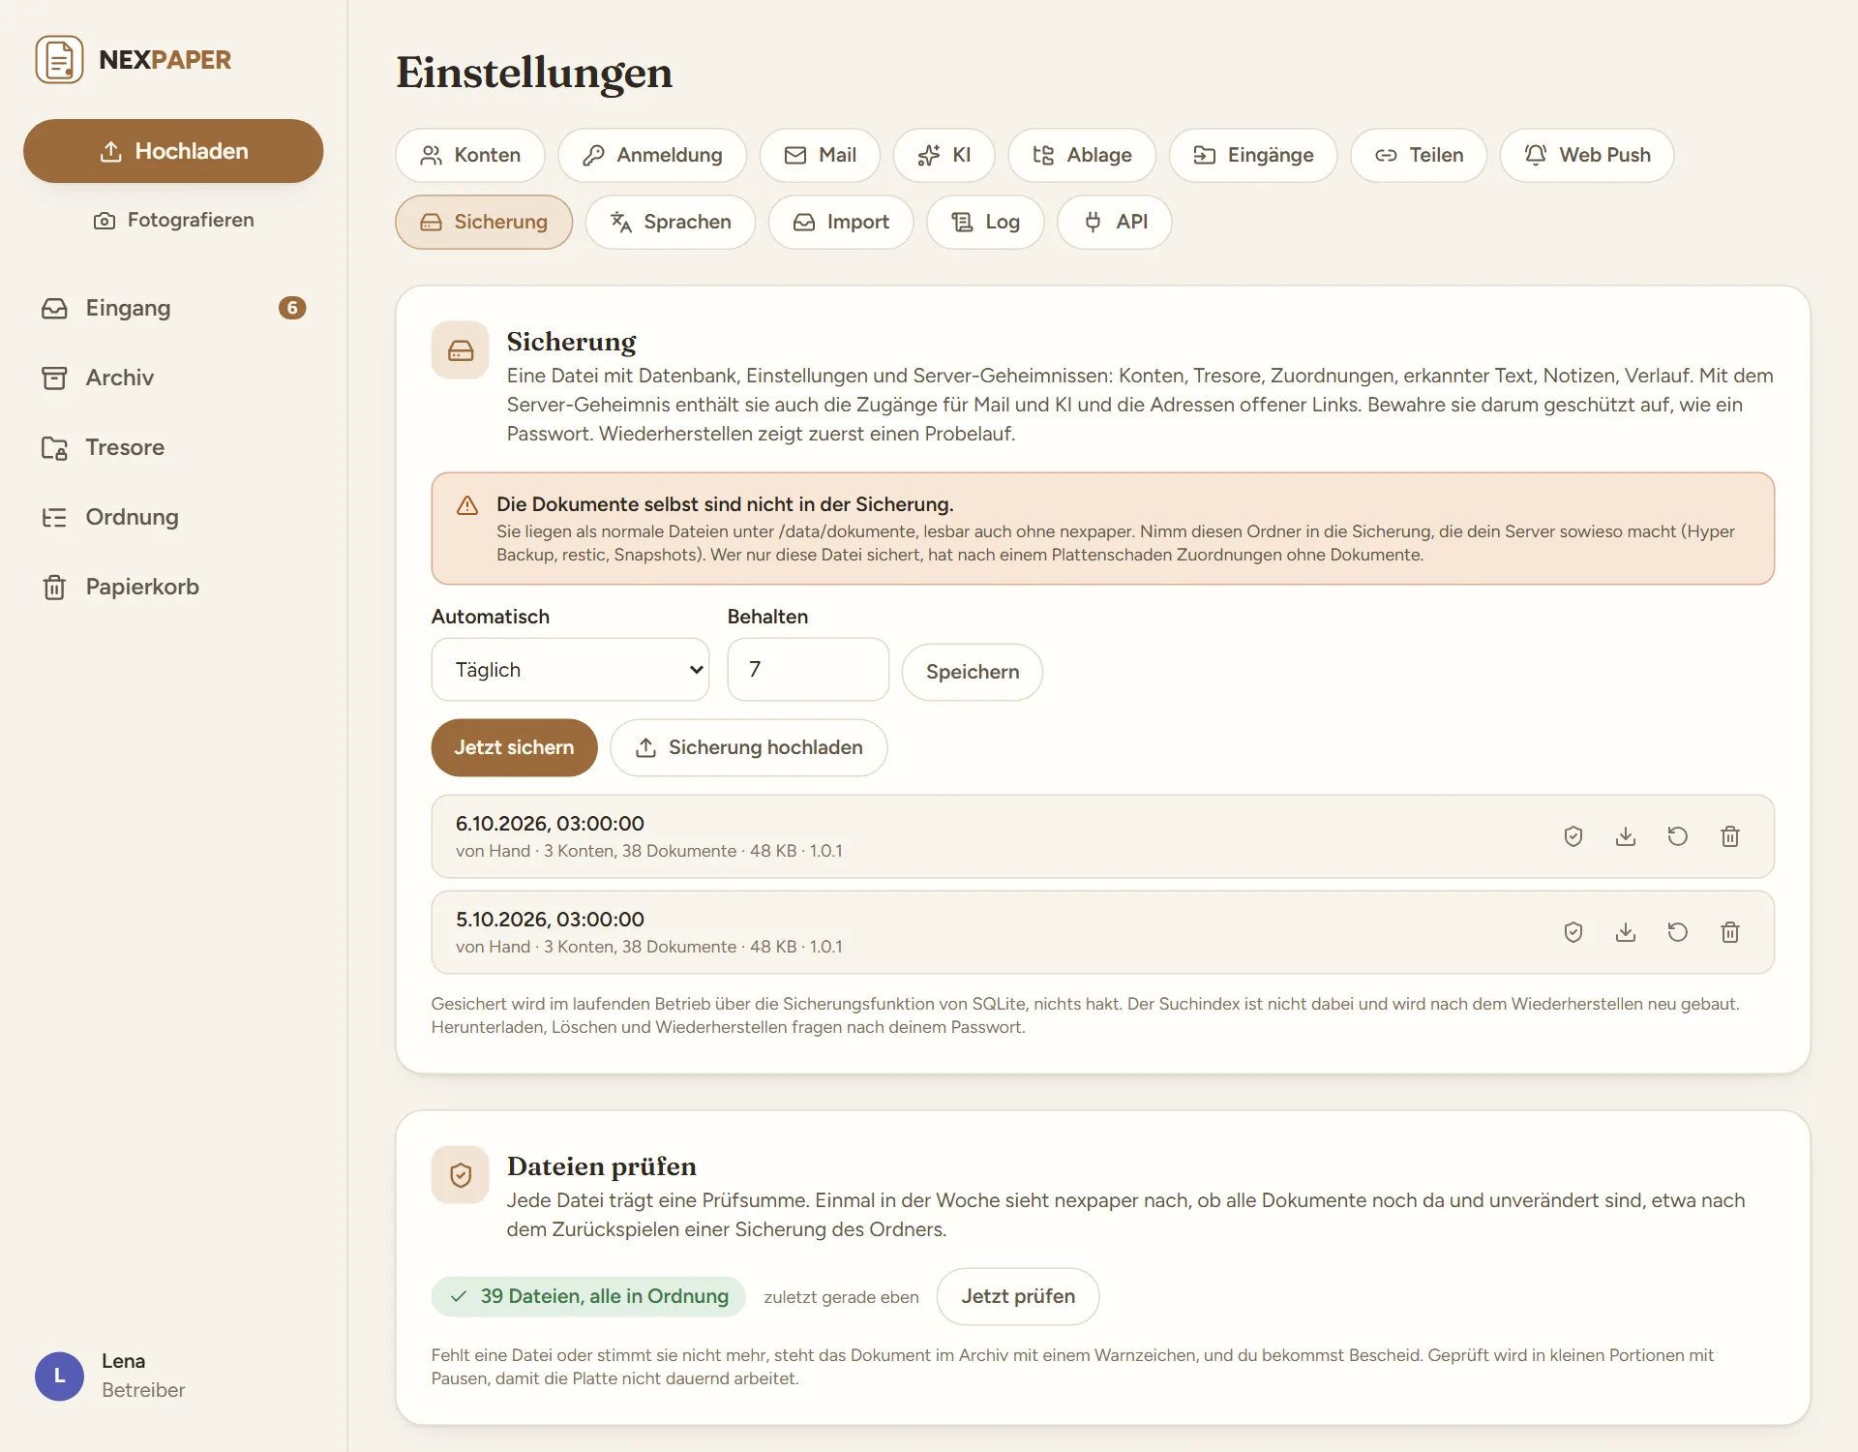This screenshot has width=1858, height=1452.
Task: Delete the 5.10.2026 backup
Action: [x=1730, y=932]
